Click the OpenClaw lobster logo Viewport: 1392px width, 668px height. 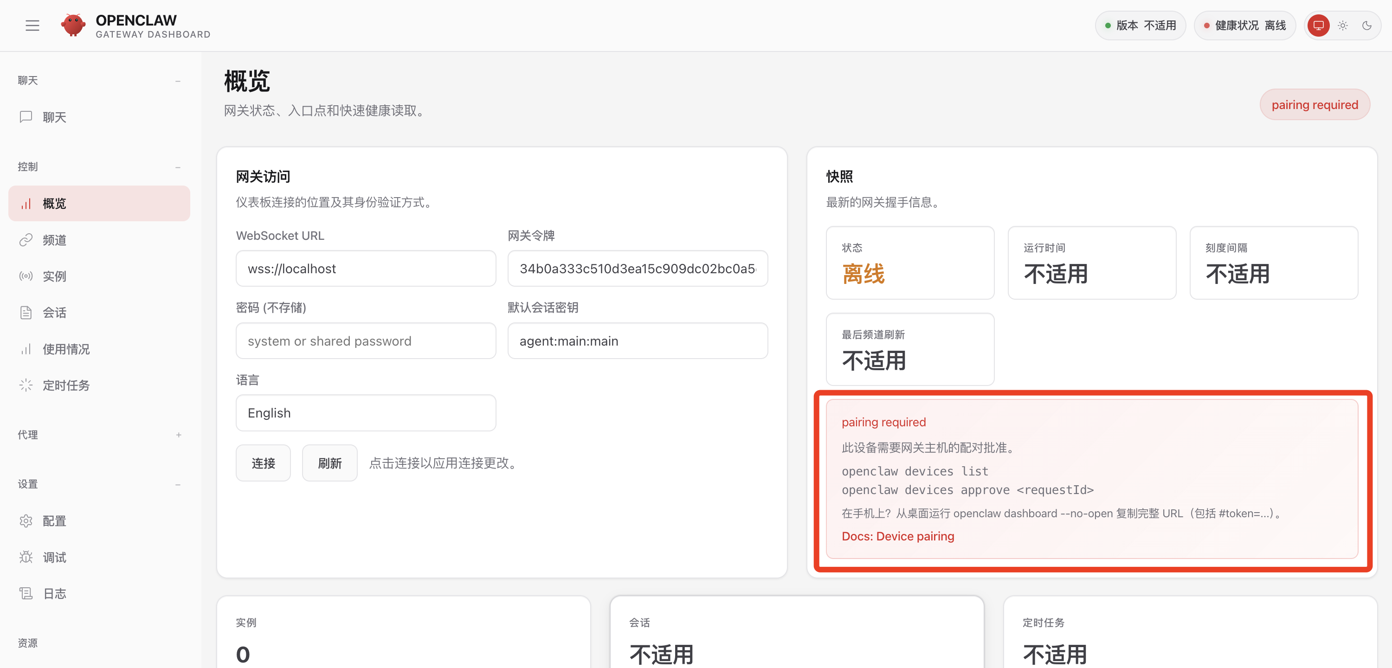click(x=73, y=26)
